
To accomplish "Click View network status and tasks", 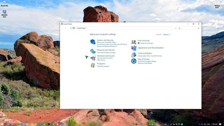I will (x=106, y=52).
